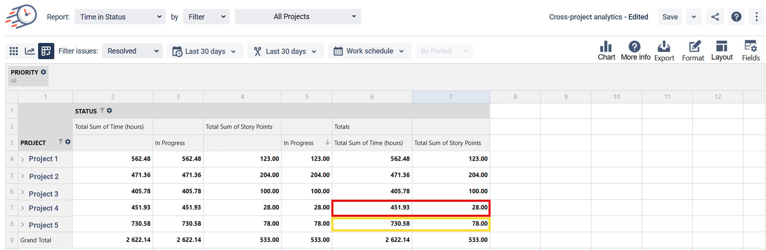
Task: Select the pivot table view icon
Action: [x=46, y=51]
